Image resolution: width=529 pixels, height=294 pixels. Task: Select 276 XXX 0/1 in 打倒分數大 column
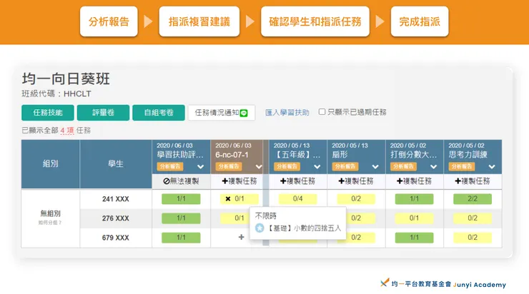coord(415,218)
